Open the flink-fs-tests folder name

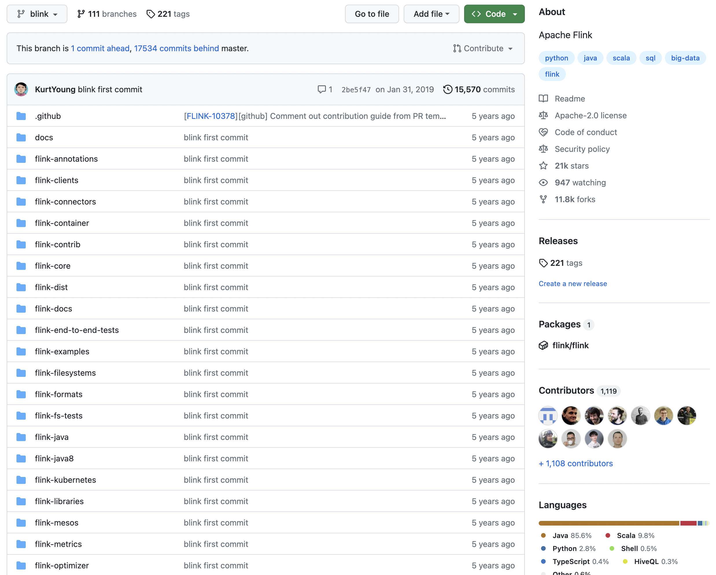click(58, 416)
